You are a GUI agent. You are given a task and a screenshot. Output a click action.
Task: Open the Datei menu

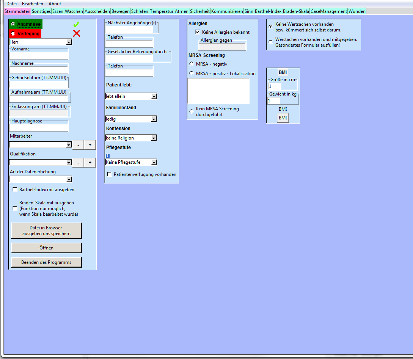[x=12, y=4]
